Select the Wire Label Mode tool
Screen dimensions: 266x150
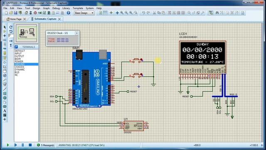[5, 40]
